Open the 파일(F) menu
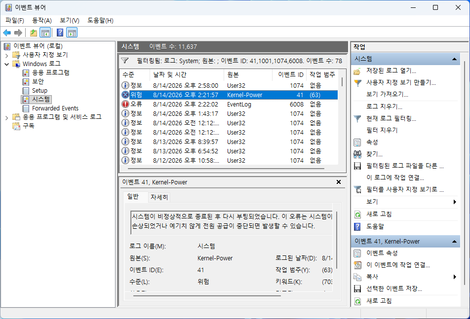Viewport: 470px width, 319px height. coord(15,20)
